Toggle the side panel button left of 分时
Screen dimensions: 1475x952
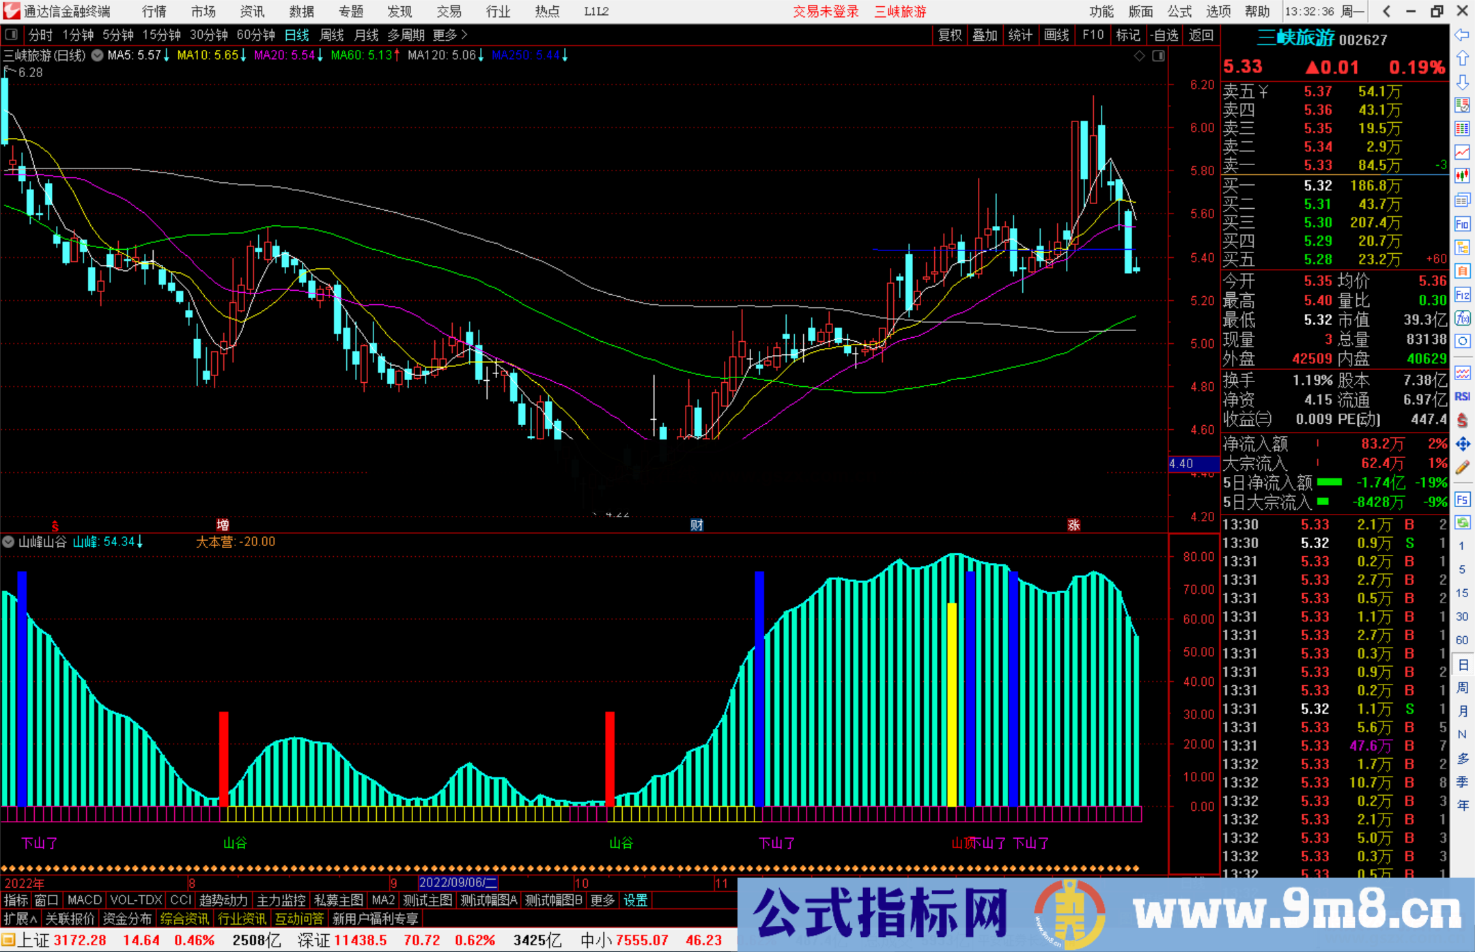12,35
